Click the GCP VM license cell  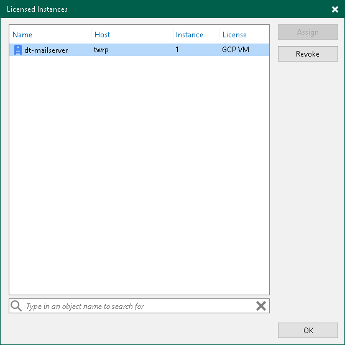236,50
